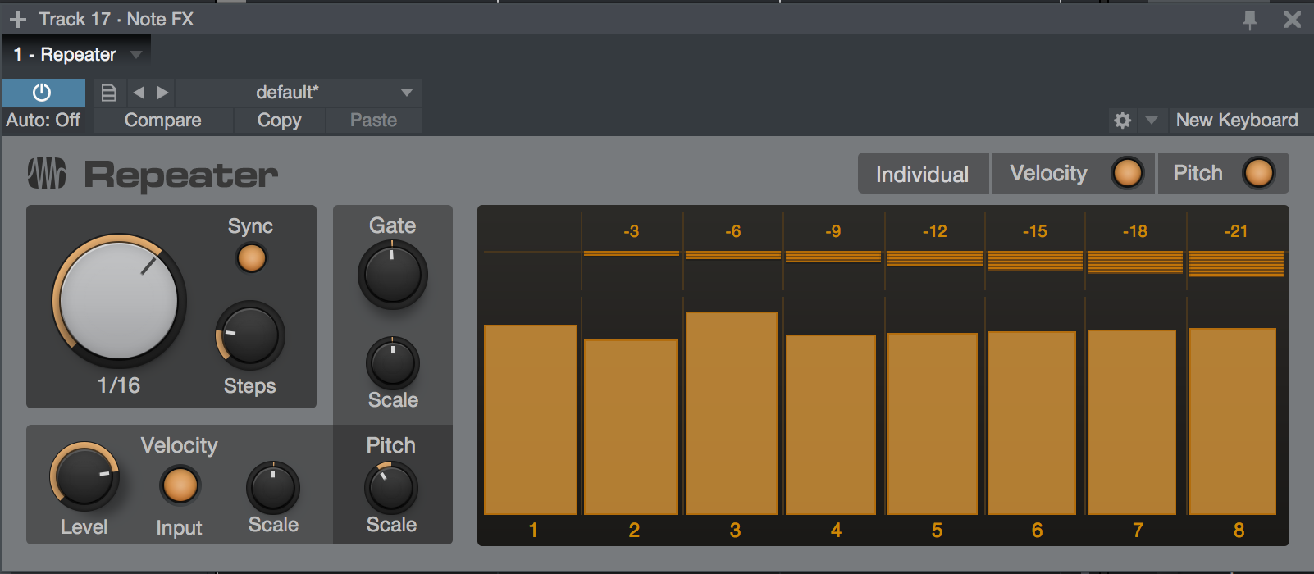This screenshot has width=1314, height=574.
Task: Click the Steps knob
Action: pyautogui.click(x=250, y=335)
